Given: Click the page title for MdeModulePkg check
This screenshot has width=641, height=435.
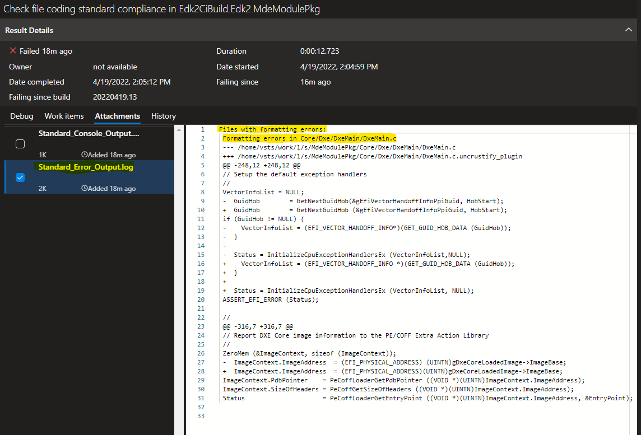Looking at the screenshot, I should tap(162, 9).
